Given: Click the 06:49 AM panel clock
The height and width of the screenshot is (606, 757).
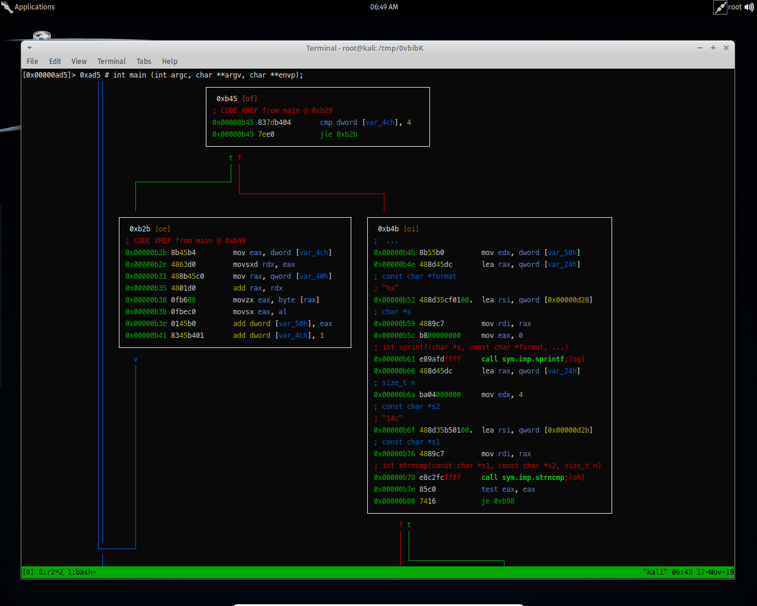Looking at the screenshot, I should tap(384, 7).
